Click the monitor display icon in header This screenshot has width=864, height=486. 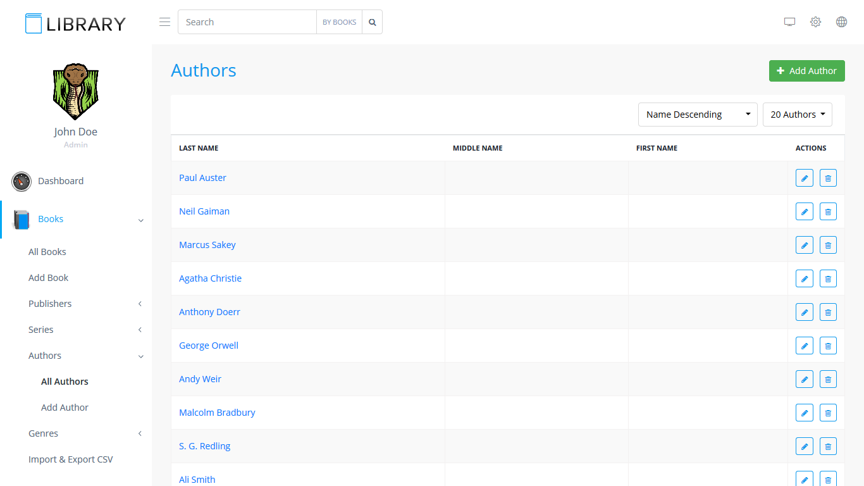(789, 22)
